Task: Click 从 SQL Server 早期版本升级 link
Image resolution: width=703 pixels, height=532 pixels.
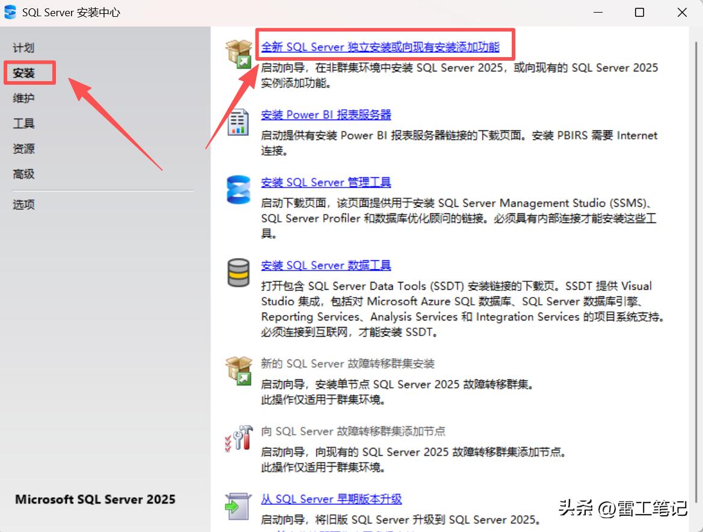Action: point(331,499)
